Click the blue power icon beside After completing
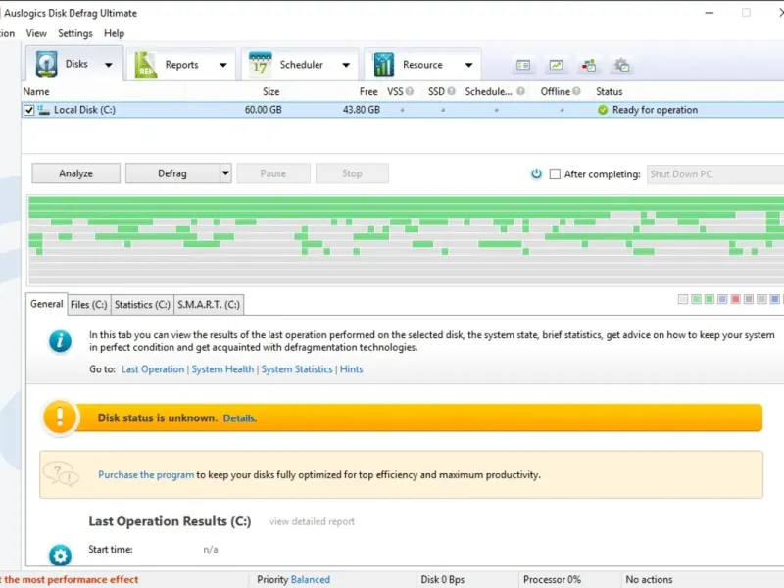This screenshot has height=588, width=784. tap(536, 174)
